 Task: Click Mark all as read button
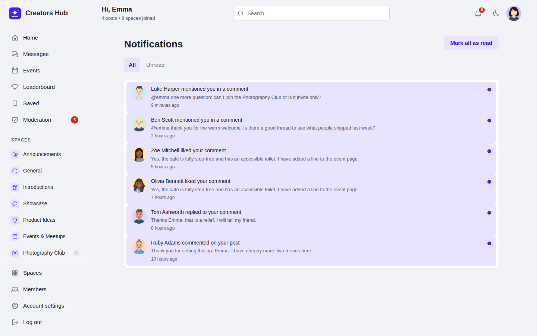[471, 43]
